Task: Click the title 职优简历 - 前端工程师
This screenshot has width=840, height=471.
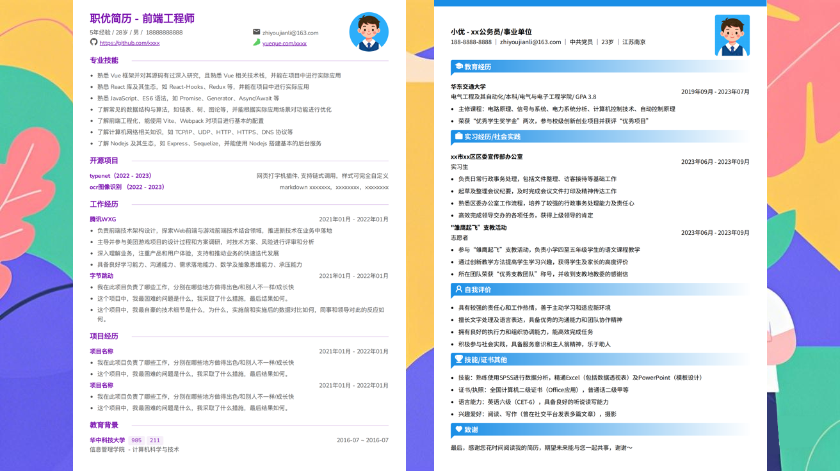Action: click(x=142, y=19)
